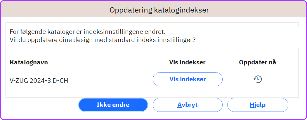Click the Vis indekser button for V-ZUG
The width and height of the screenshot is (307, 120).
point(188,79)
